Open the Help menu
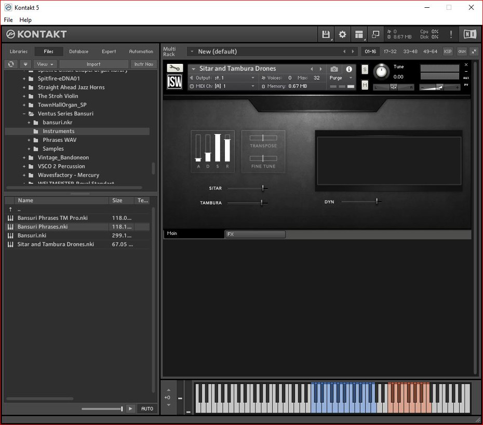 click(25, 20)
